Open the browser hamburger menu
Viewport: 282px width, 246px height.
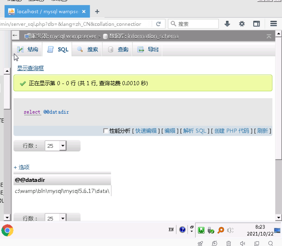[273, 24]
